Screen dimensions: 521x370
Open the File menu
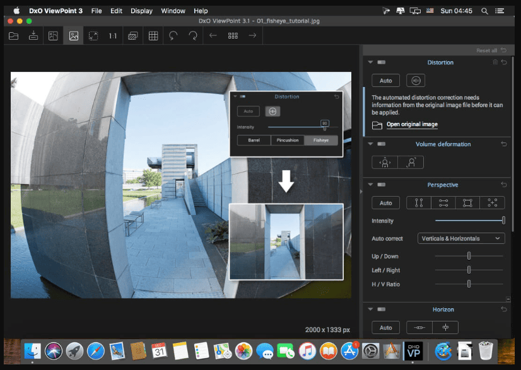(x=97, y=11)
